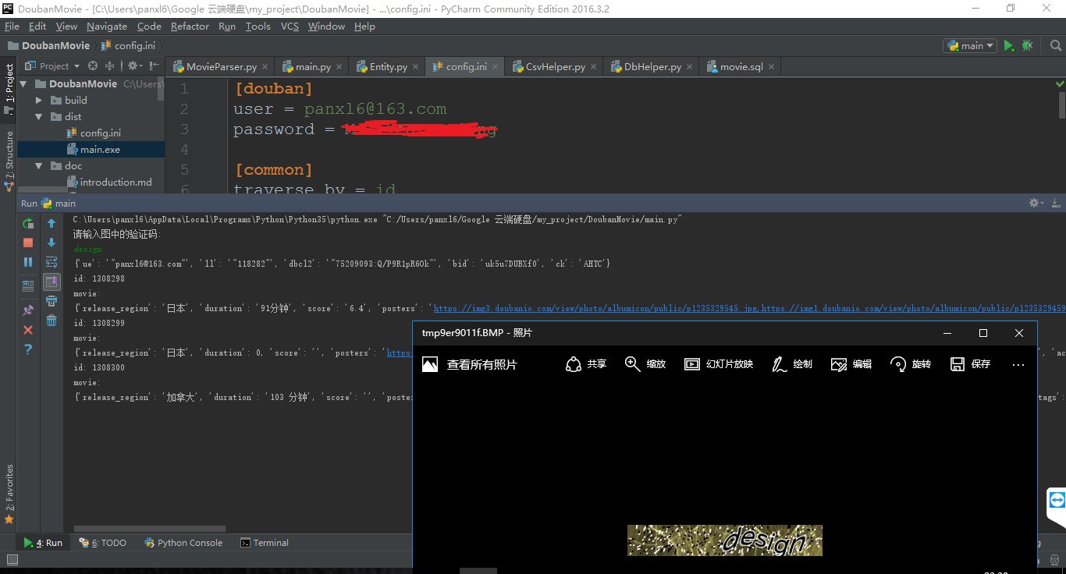Open Python Console tool window
Image resolution: width=1066 pixels, height=574 pixels.
[183, 543]
